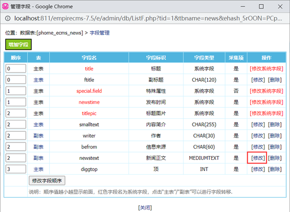290x212 pixels.
Task: Click 删除 link for writer field
Action: pyautogui.click(x=275, y=136)
